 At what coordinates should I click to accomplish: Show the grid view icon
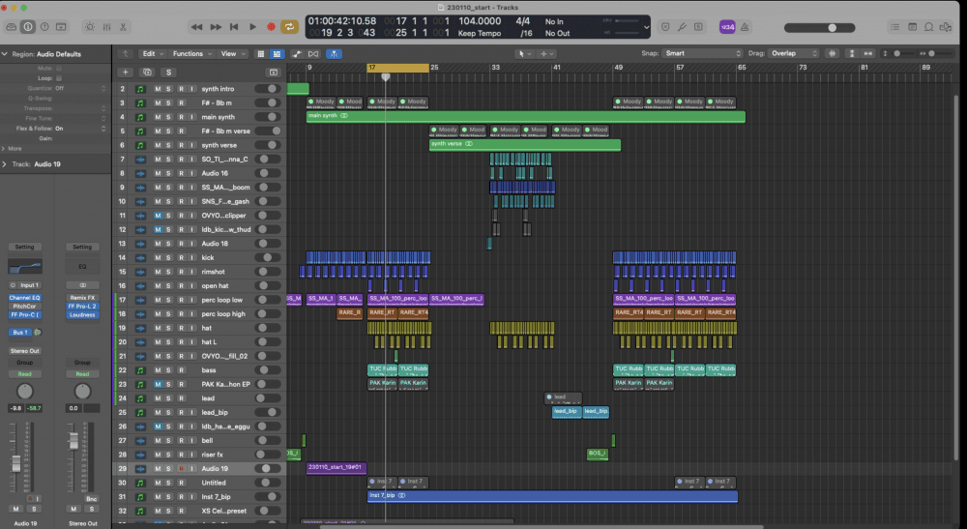point(260,53)
